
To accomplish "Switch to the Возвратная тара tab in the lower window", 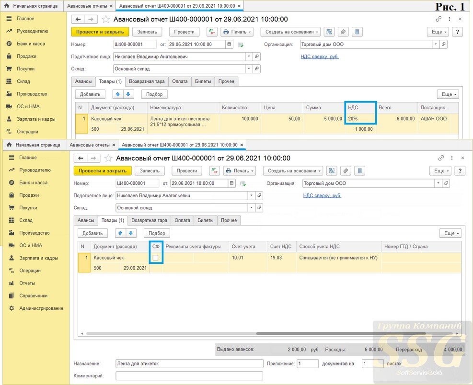I will [x=150, y=220].
